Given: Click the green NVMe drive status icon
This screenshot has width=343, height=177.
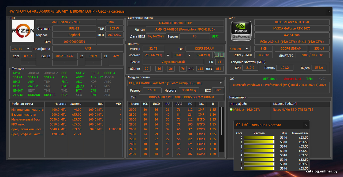Looking at the screenshot, I should pyautogui.click(x=231, y=110).
